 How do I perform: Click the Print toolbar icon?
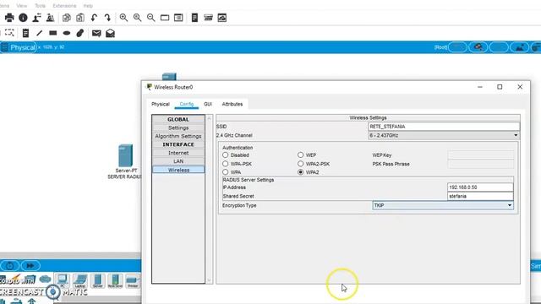[x=9, y=18]
